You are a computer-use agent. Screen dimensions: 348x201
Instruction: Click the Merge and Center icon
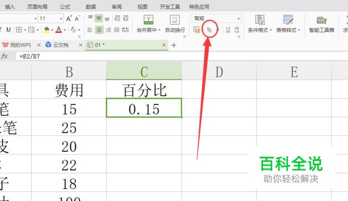[x=148, y=20]
